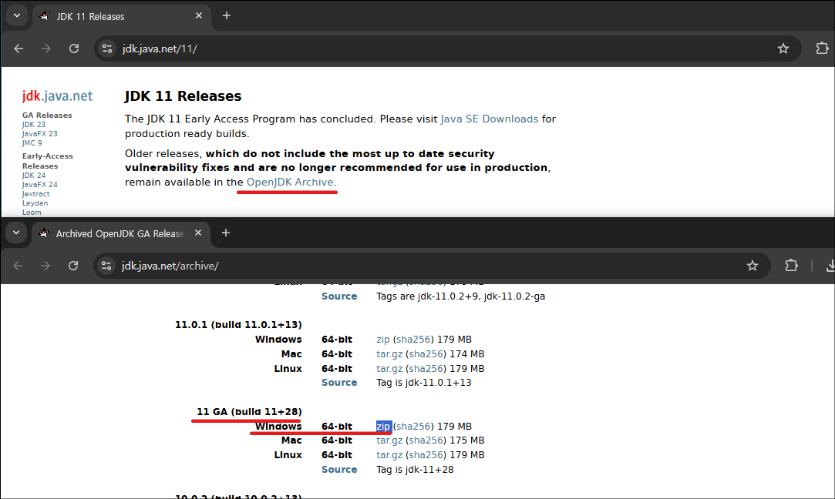Open sha256 for 11 GA Linux tar.gz
Image resolution: width=835 pixels, height=499 pixels.
click(x=426, y=455)
